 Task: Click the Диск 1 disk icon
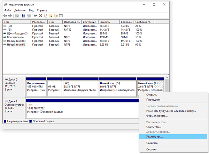(x=7, y=101)
